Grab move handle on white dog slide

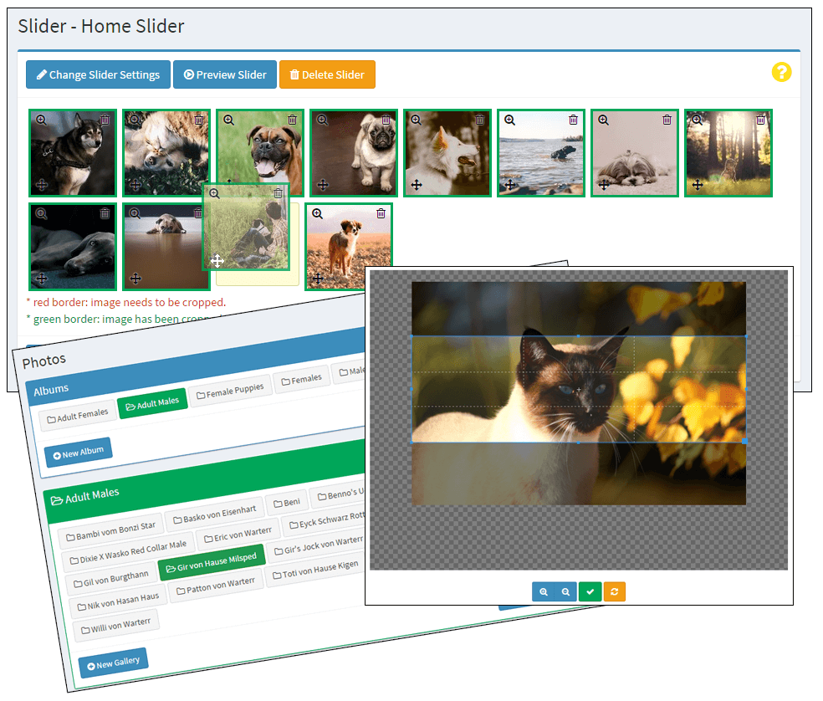point(417,185)
